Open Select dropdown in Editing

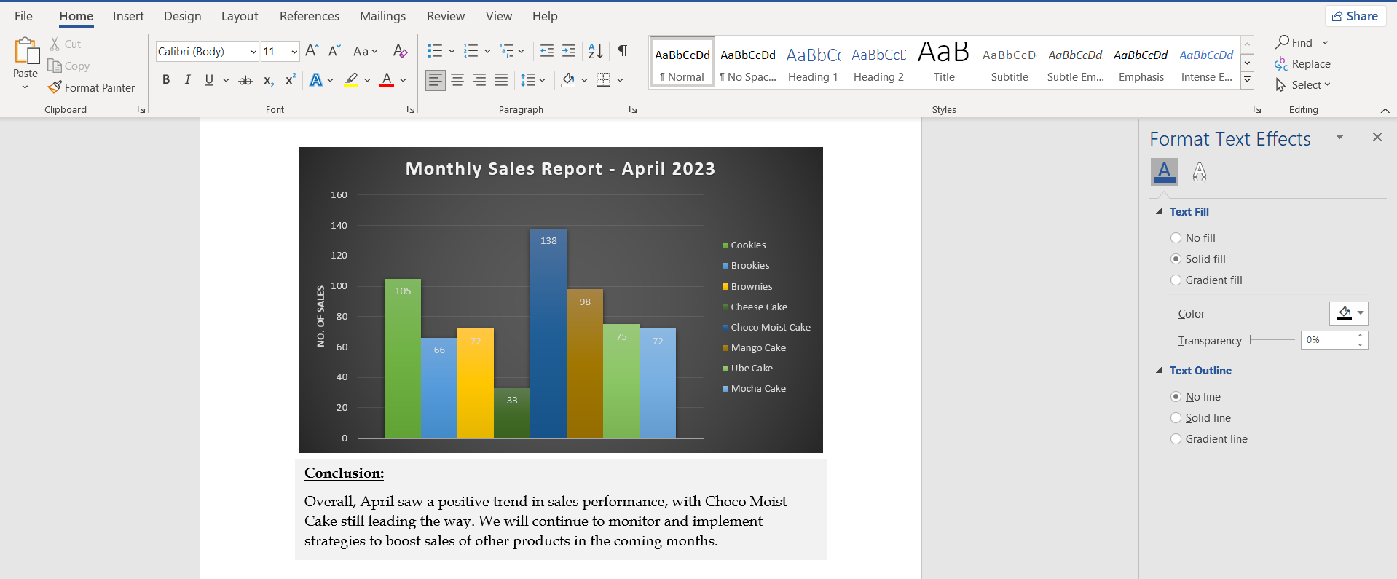tap(1303, 85)
